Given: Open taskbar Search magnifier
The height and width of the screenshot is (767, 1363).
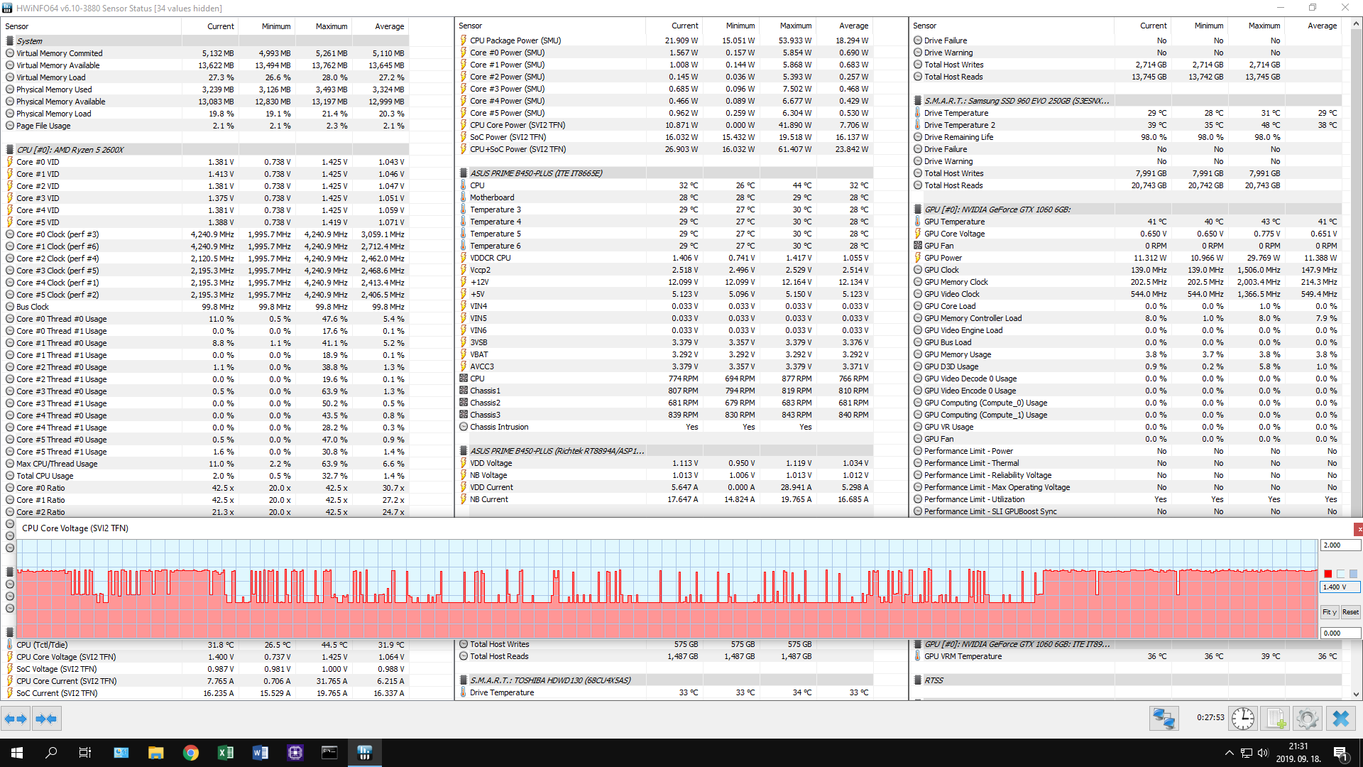Looking at the screenshot, I should 51,753.
